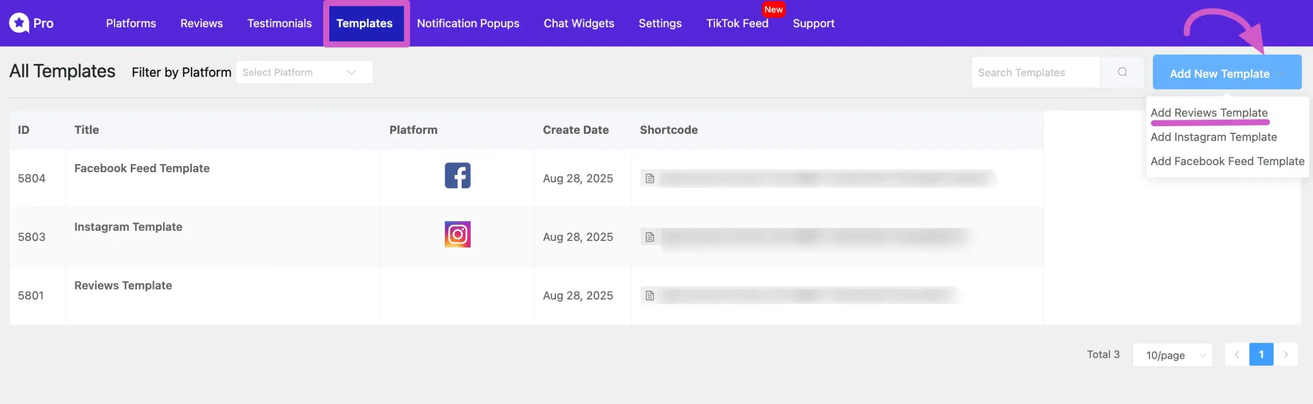The width and height of the screenshot is (1313, 404).
Task: Copy shortcode icon for Reviews Template
Action: click(x=650, y=295)
